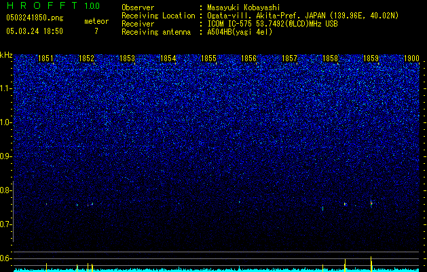Viewport: 427px width, 272px height.
Task: Click the meteor echo just after 1858
Action: point(345,204)
